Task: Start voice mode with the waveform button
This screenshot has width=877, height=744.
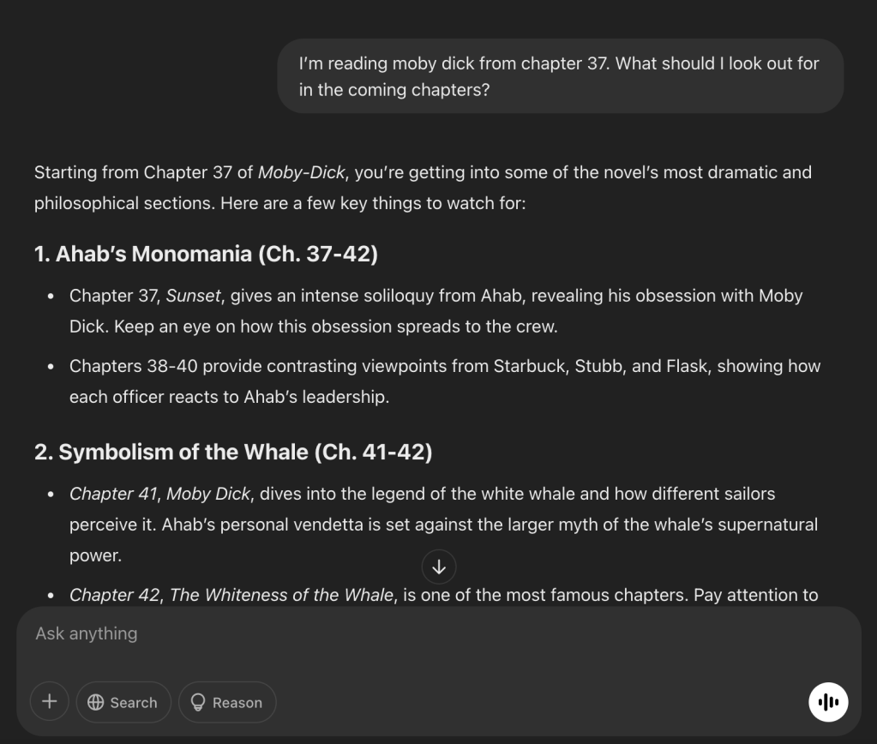Action: point(828,702)
